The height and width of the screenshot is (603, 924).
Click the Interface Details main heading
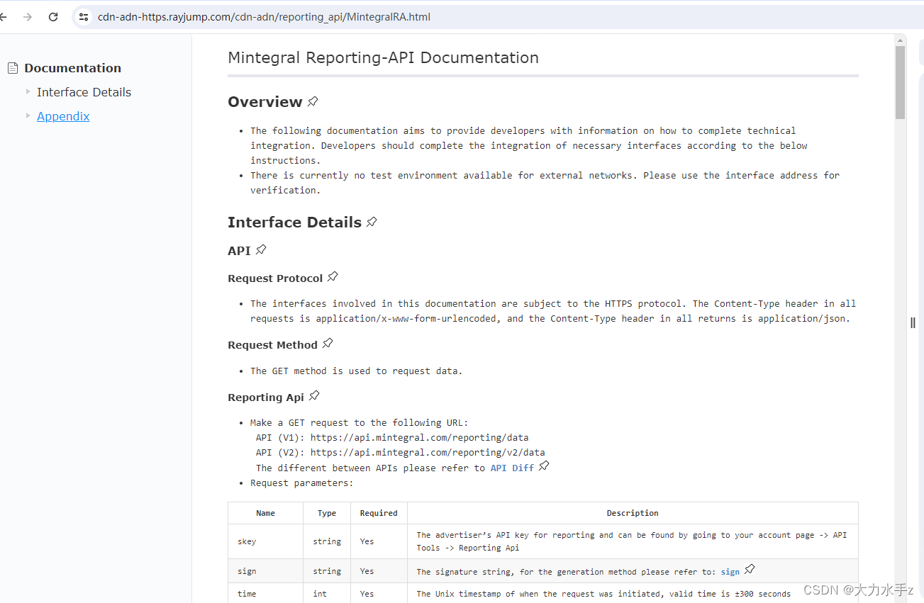[x=294, y=222]
